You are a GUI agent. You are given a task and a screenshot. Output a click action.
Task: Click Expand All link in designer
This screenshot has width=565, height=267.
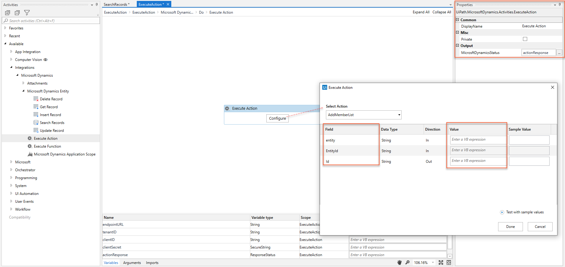421,12
